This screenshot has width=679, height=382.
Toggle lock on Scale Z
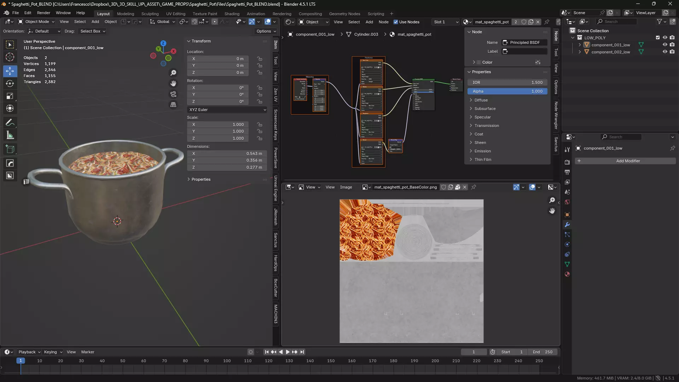pos(260,138)
